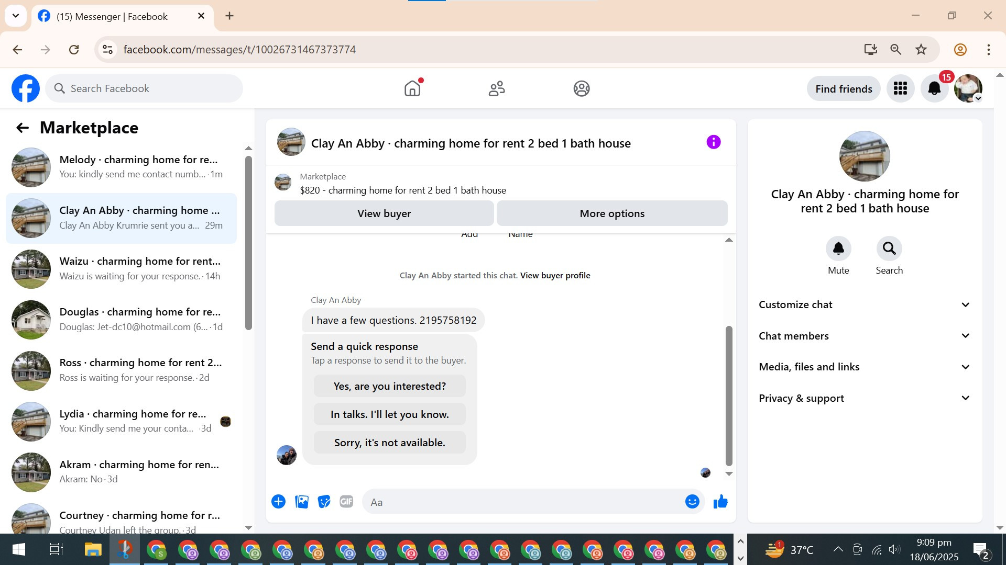Open the weather widget showing 37°C
This screenshot has height=565, width=1006.
(789, 549)
